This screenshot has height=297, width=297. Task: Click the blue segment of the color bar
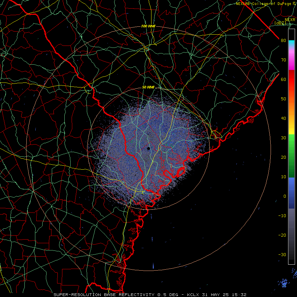pyautogui.click(x=291, y=193)
